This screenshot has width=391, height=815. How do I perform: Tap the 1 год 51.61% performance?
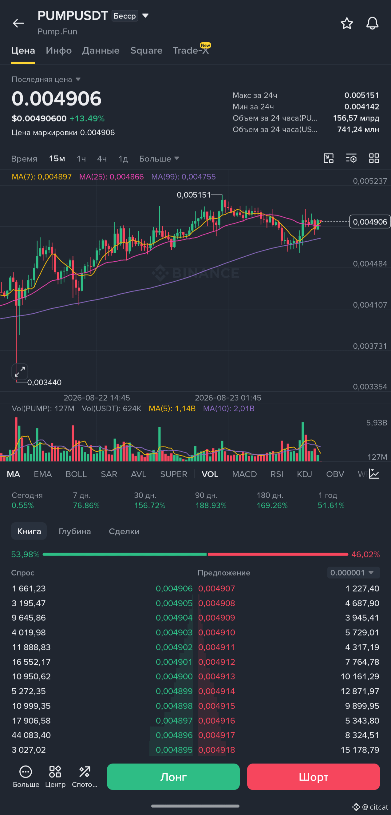point(331,500)
